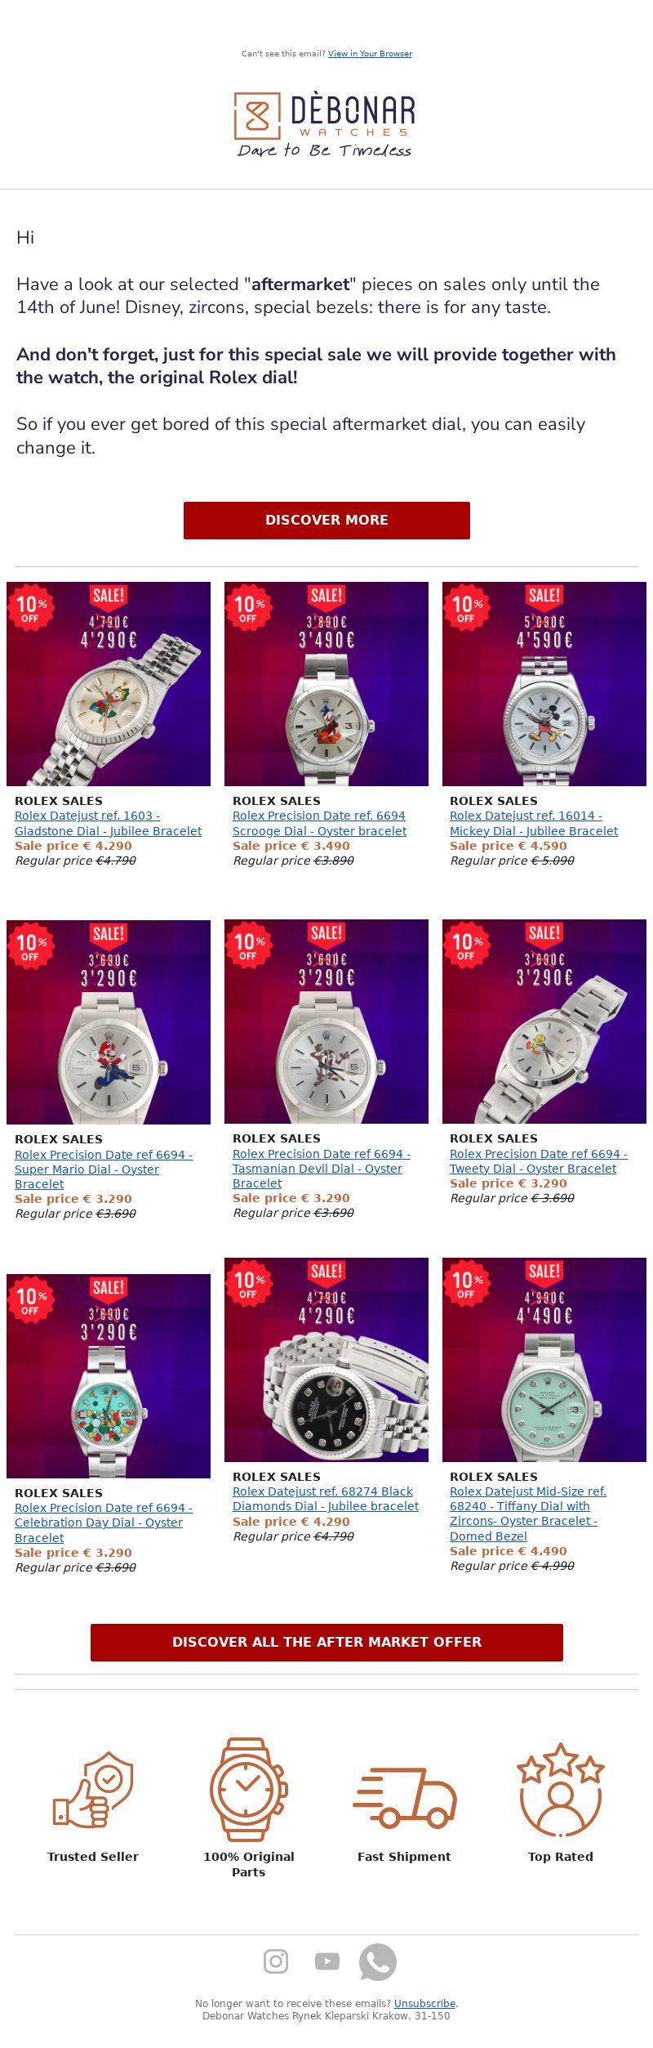Select the Tasmanian Devil dial watch image
The image size is (653, 2048).
click(x=326, y=1022)
